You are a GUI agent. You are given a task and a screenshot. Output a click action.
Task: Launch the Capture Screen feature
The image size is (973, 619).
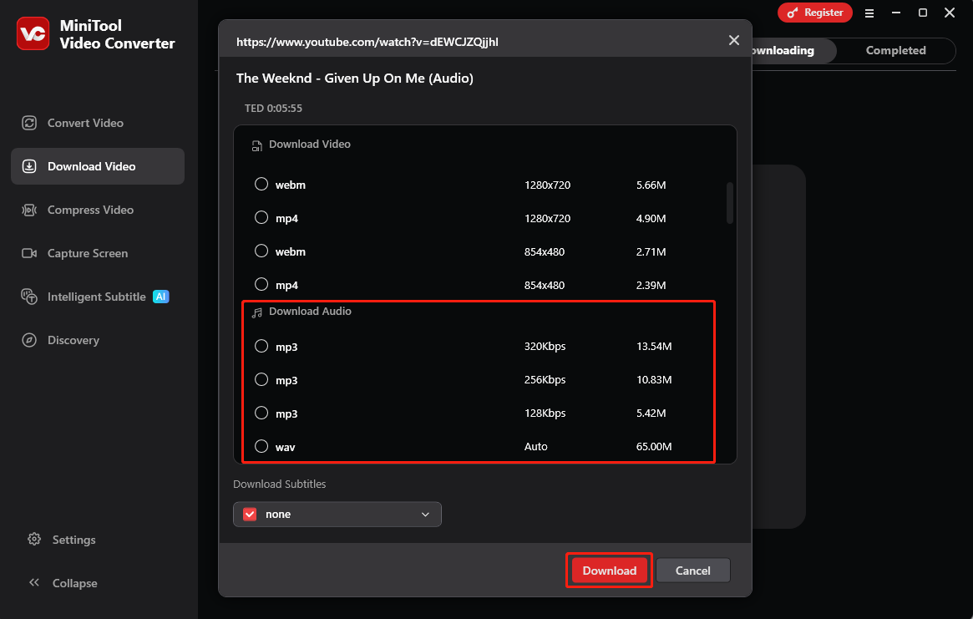click(87, 253)
